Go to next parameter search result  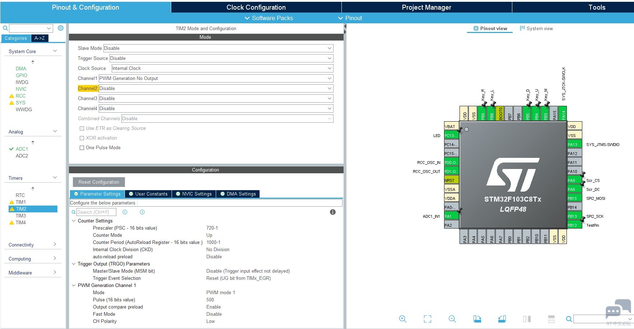pyautogui.click(x=142, y=212)
